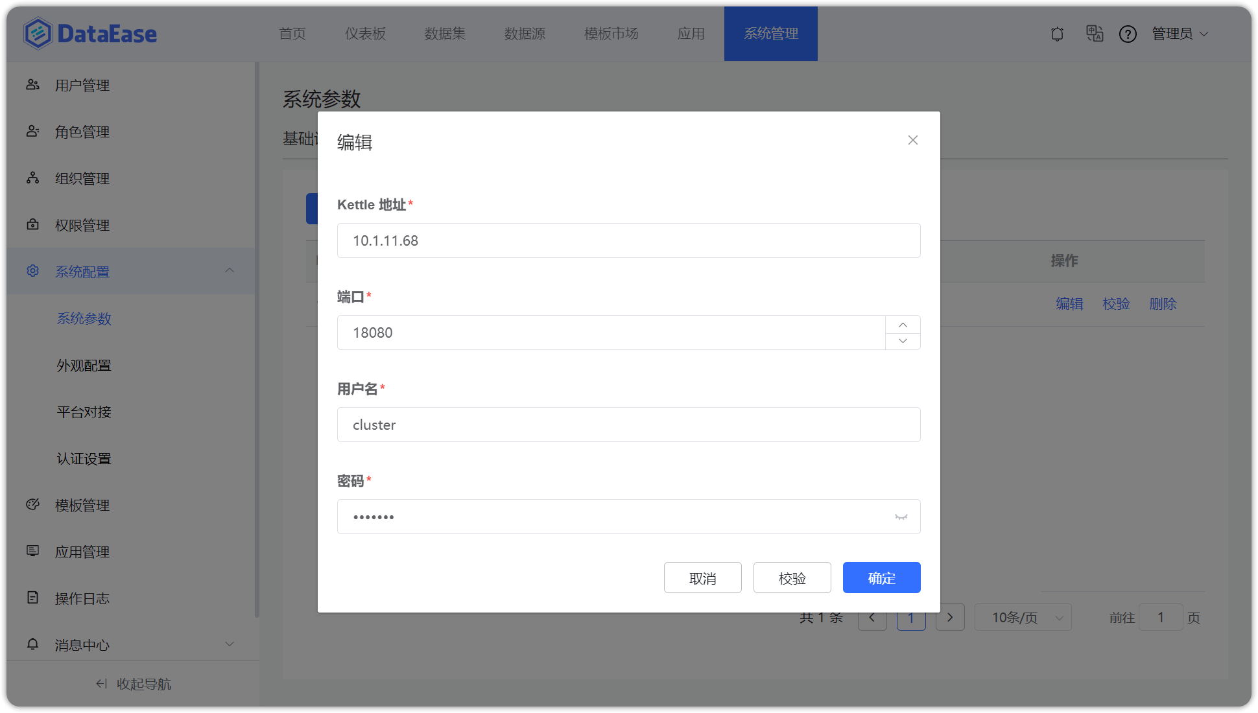
Task: Click the 删除 link in operations column
Action: [1163, 303]
